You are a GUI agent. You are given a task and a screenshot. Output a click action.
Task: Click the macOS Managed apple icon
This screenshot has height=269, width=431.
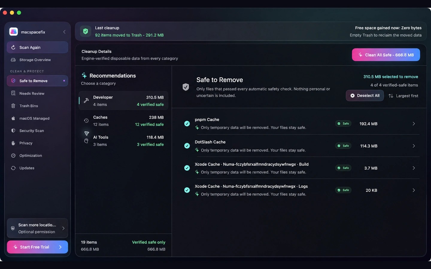(x=13, y=118)
